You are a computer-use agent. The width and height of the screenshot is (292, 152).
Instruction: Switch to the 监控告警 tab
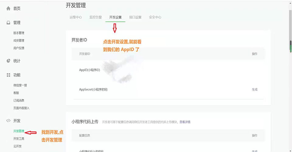(96, 17)
